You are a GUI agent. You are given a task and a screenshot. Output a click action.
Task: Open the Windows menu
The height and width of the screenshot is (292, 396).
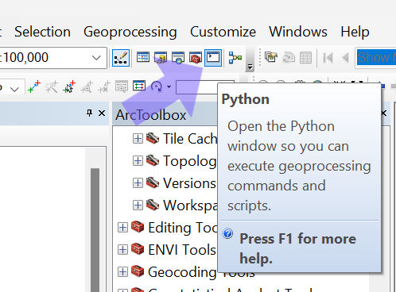tap(298, 32)
